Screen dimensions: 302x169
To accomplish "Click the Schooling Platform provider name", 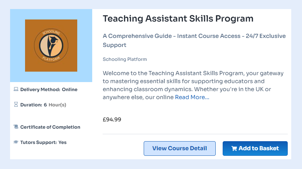I will click(x=125, y=59).
